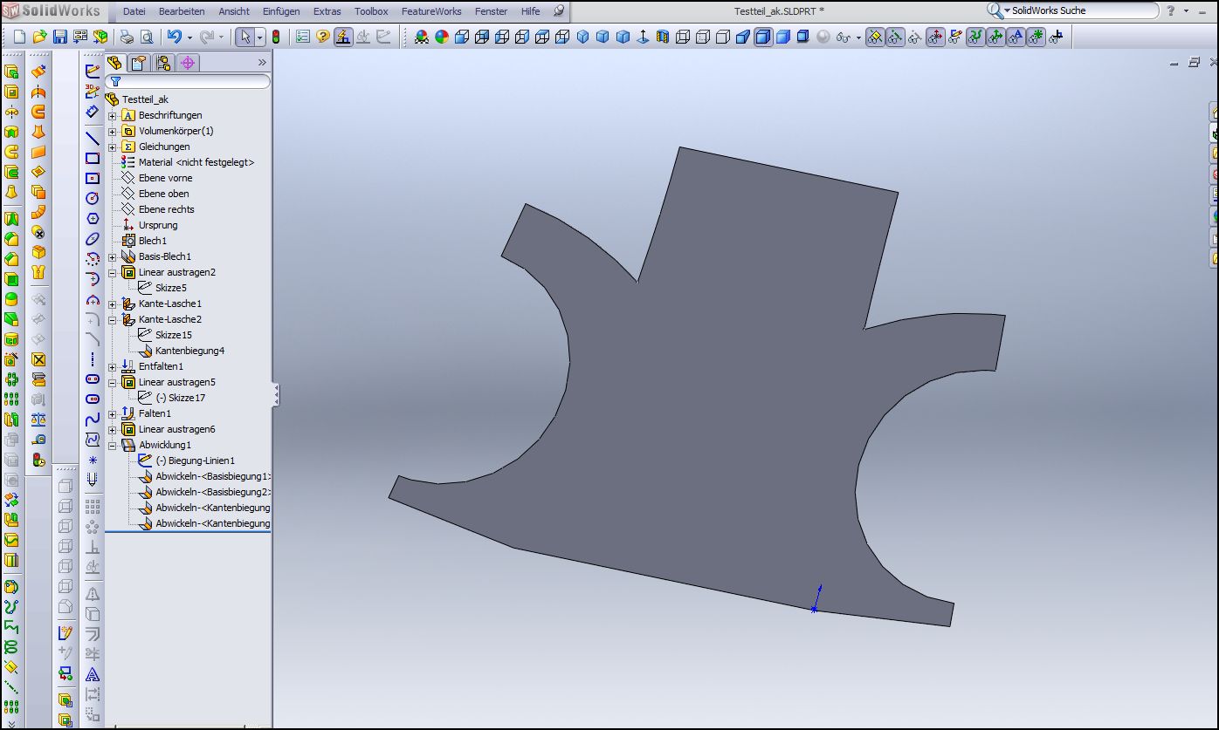Image resolution: width=1219 pixels, height=730 pixels.
Task: Open the FeatureWorks menu
Action: coord(431,11)
